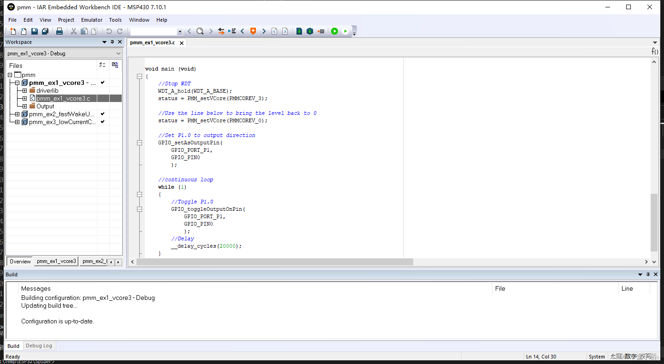Create a new document with toolbar icon
664x364 pixels.
13,31
